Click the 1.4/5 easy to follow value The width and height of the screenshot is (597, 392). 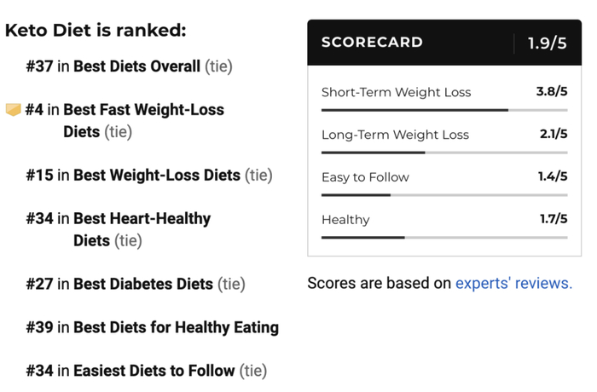coord(553,176)
